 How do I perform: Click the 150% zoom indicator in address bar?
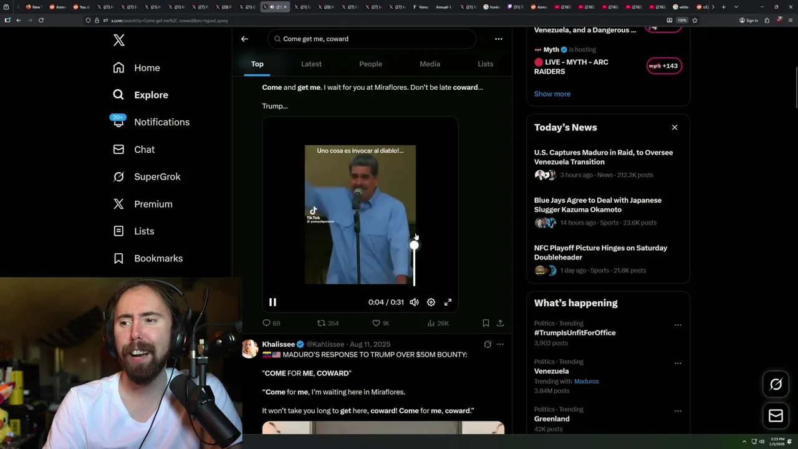pyautogui.click(x=682, y=20)
